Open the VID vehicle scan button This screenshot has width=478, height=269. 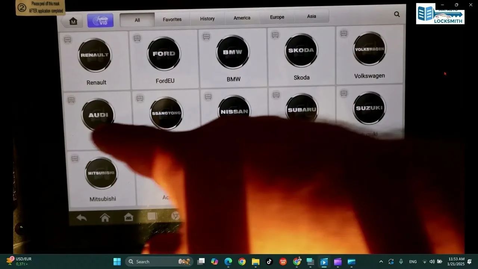100,20
